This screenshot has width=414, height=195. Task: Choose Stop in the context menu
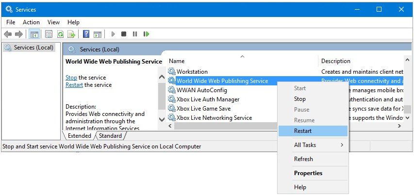point(313,99)
